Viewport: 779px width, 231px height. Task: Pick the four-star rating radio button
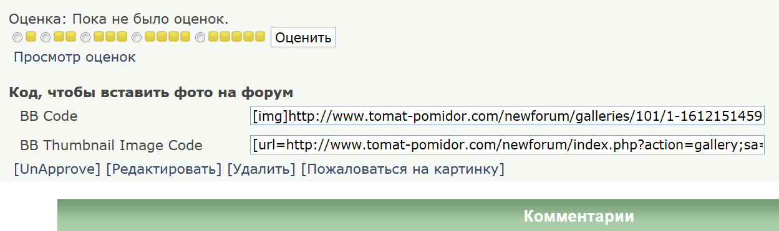coord(137,37)
